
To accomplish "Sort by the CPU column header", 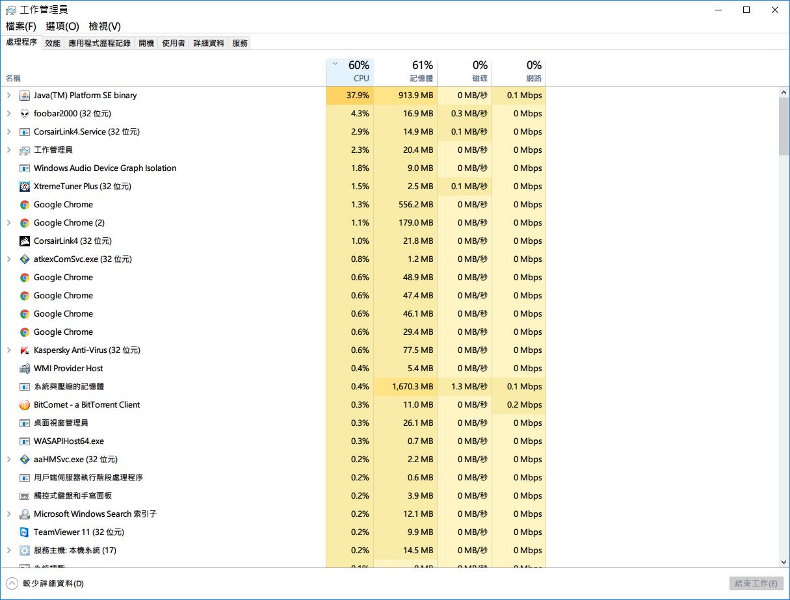I will (350, 72).
